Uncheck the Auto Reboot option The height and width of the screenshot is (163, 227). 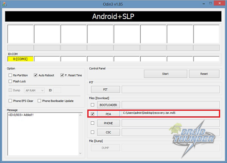(x=36, y=75)
